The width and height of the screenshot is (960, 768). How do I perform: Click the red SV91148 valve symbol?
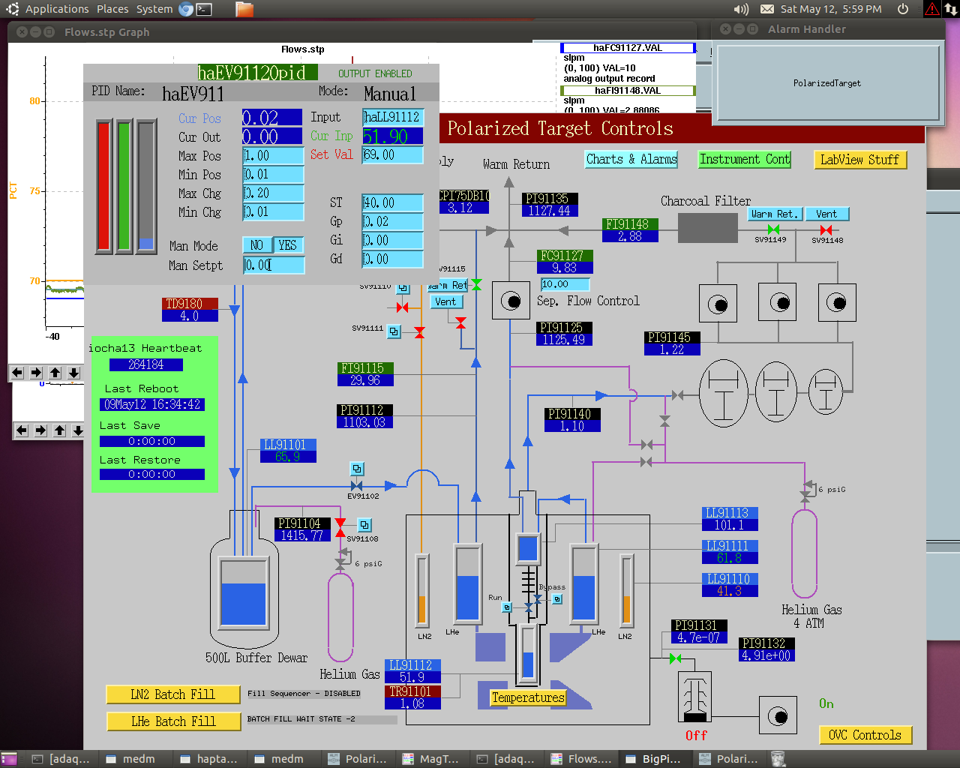(x=826, y=229)
